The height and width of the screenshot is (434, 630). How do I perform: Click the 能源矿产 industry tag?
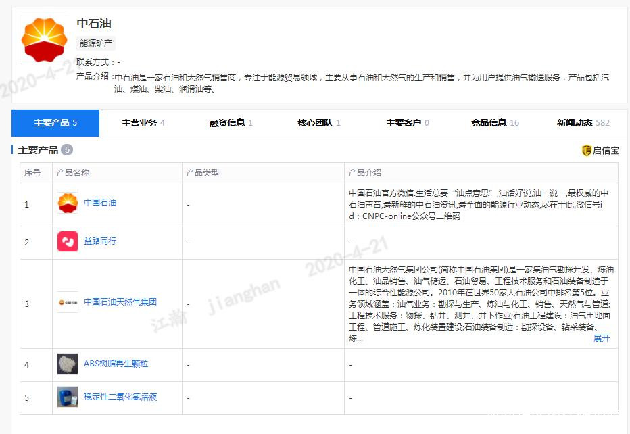[96, 43]
